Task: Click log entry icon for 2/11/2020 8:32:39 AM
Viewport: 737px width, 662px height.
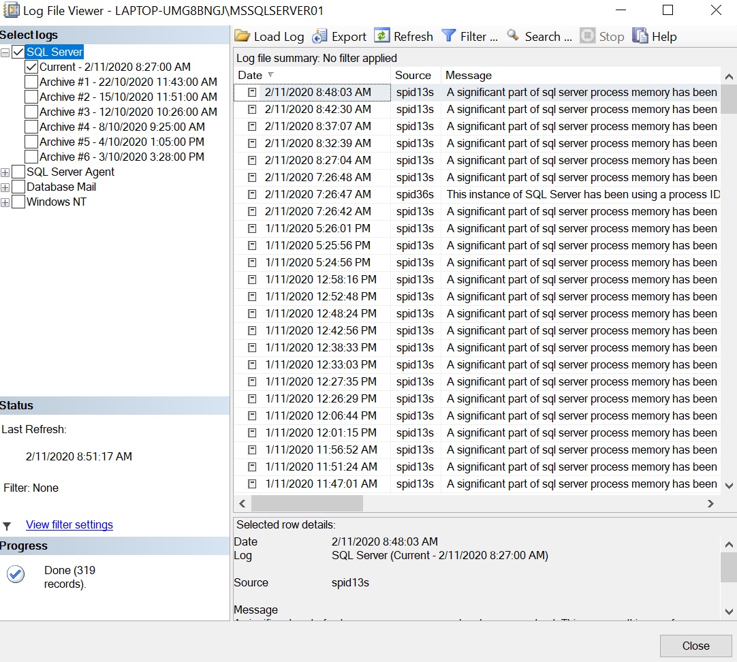Action: coord(253,144)
